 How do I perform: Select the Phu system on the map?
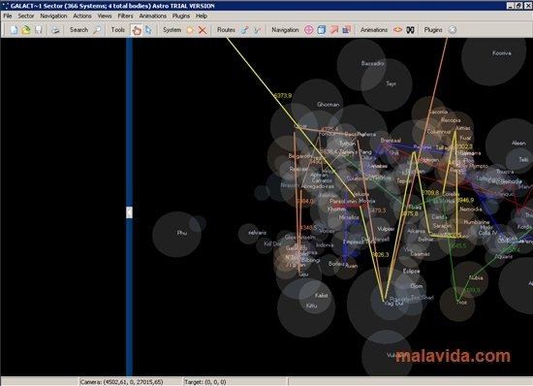[182, 233]
